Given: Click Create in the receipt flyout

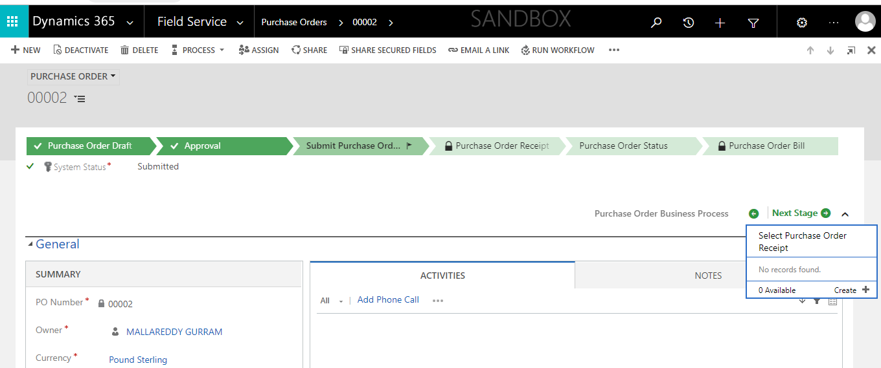Looking at the screenshot, I should pyautogui.click(x=851, y=290).
